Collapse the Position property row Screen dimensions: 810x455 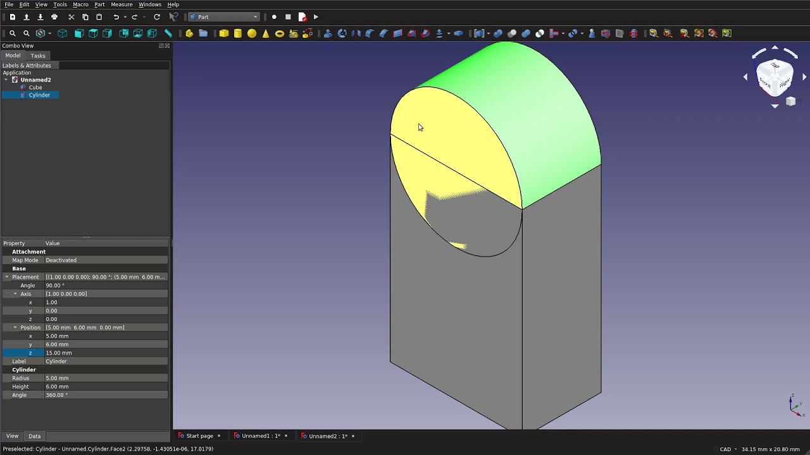pyautogui.click(x=15, y=327)
